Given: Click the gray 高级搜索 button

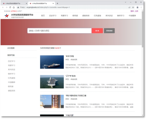Looking at the screenshot, I should pyautogui.click(x=109, y=31).
